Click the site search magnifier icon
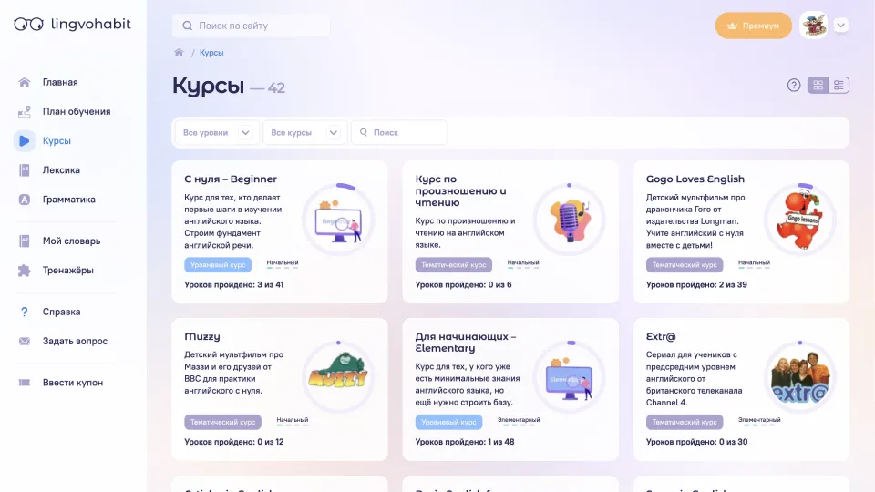This screenshot has width=875, height=492. pos(188,26)
